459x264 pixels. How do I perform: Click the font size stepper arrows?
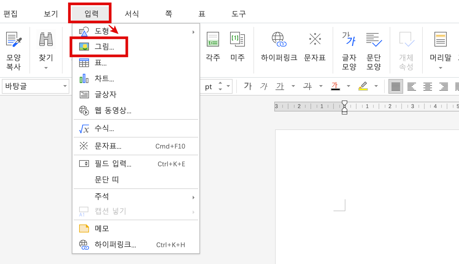pos(220,86)
